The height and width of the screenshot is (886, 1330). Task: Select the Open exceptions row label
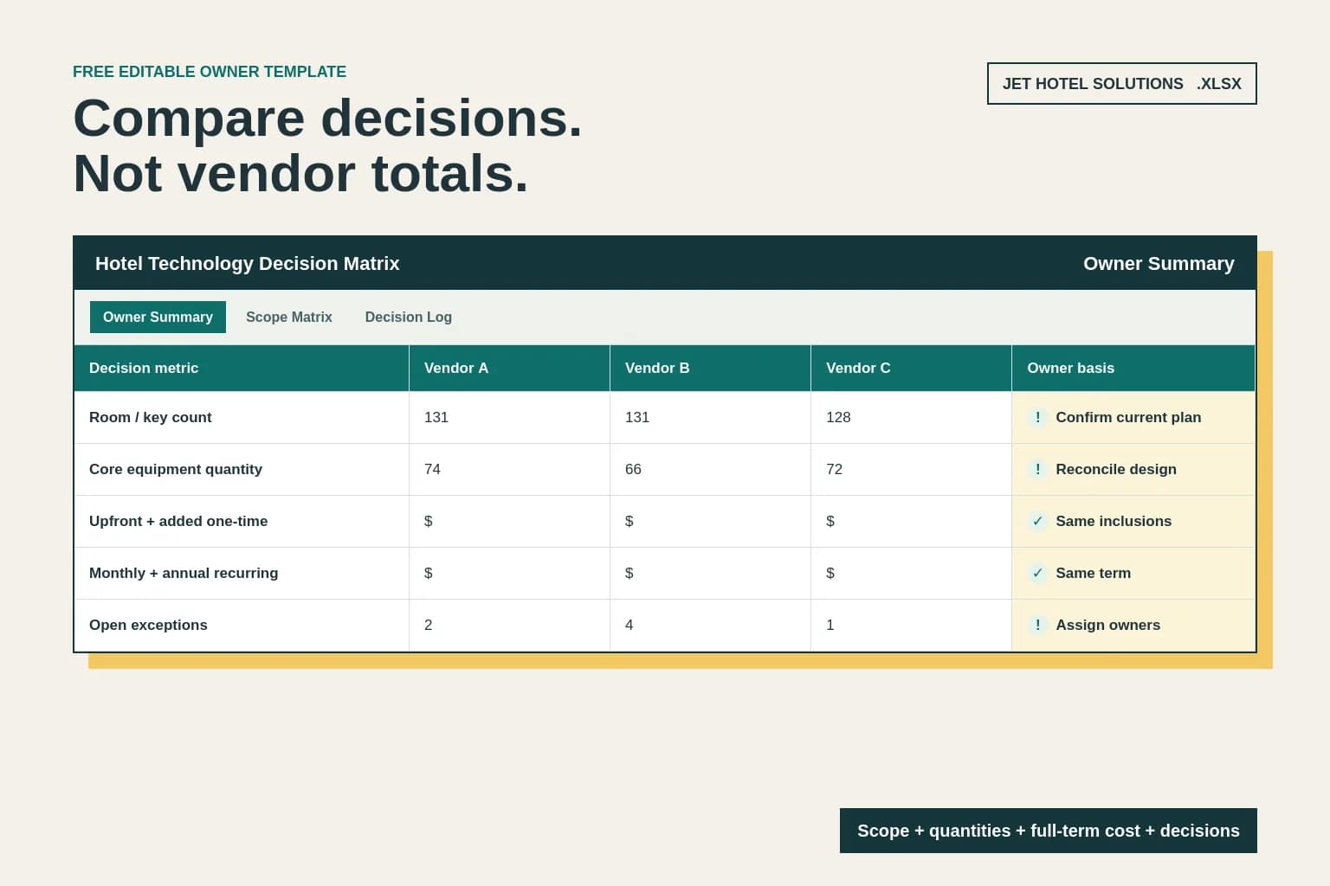click(x=148, y=625)
